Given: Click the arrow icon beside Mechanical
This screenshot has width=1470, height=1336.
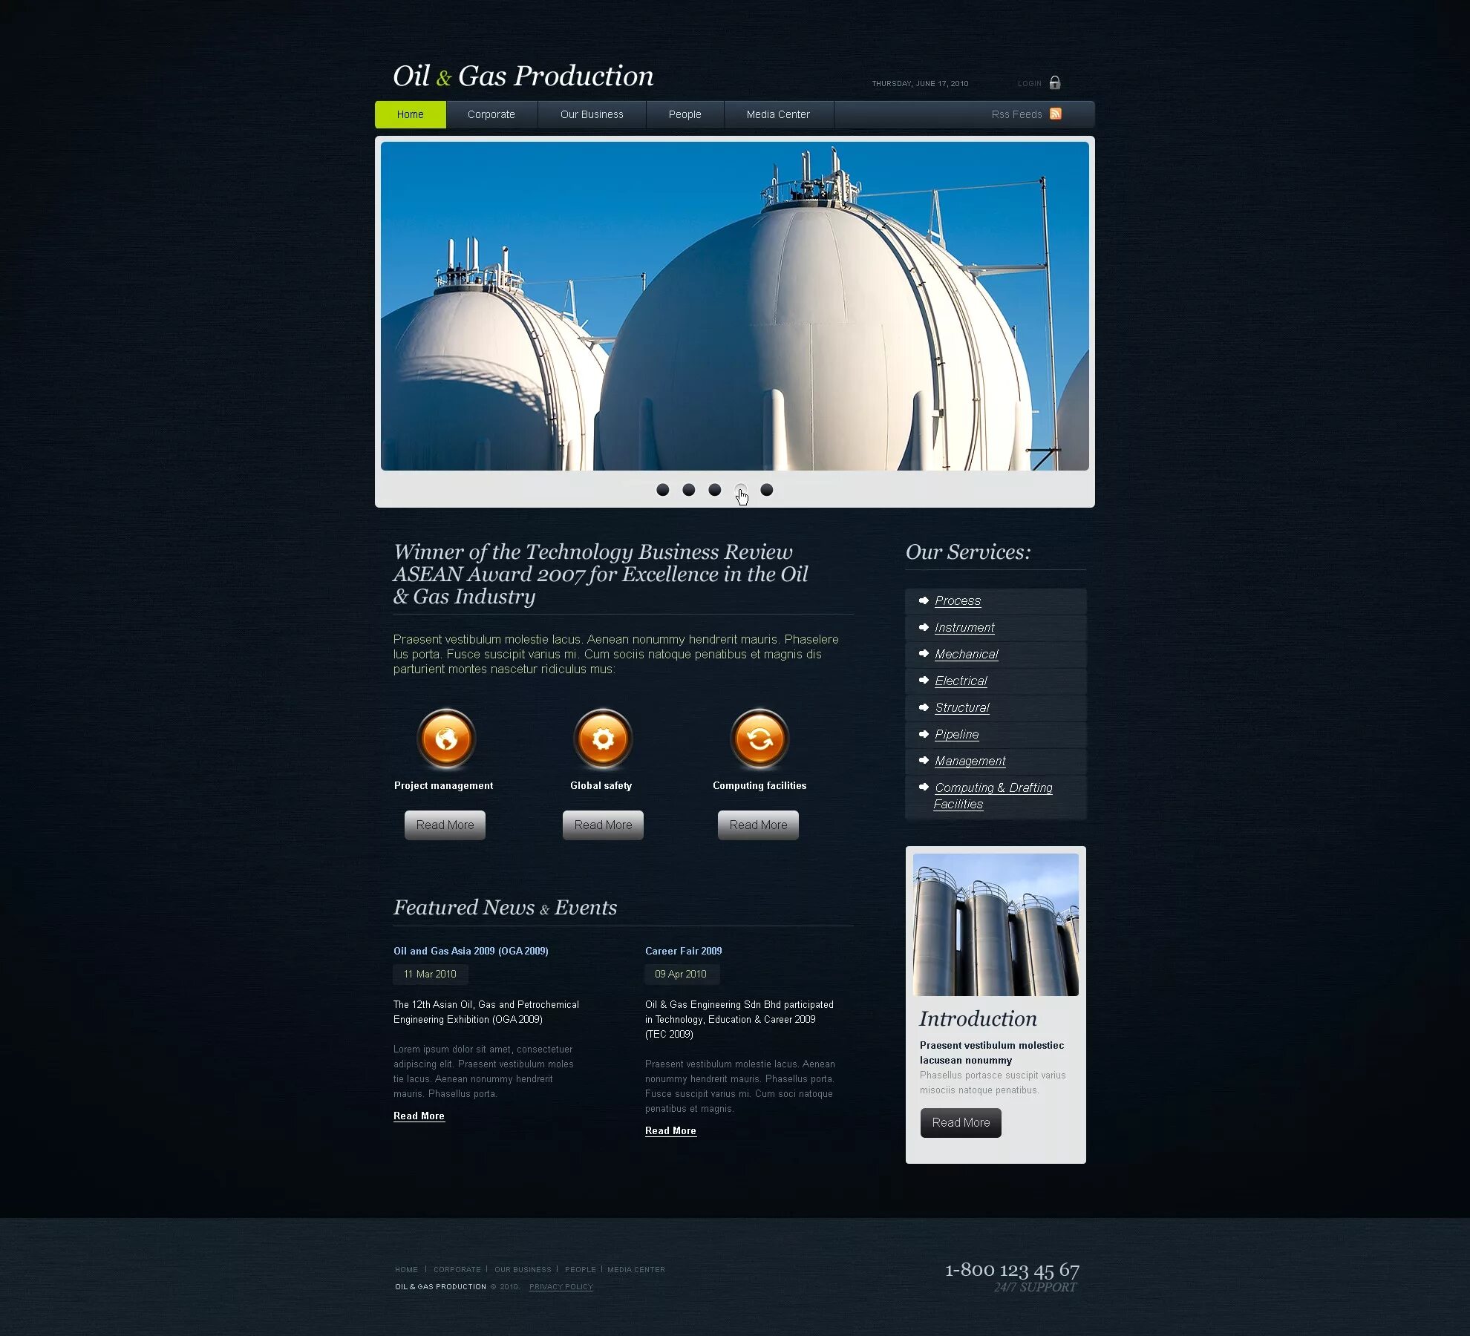Looking at the screenshot, I should pos(924,654).
